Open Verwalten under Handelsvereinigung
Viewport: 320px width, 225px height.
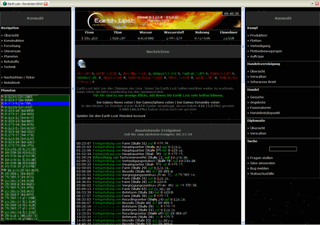258,77
